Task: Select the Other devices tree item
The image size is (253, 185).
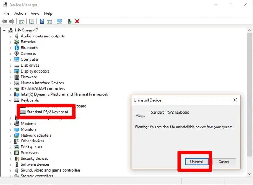Action: [x=33, y=141]
